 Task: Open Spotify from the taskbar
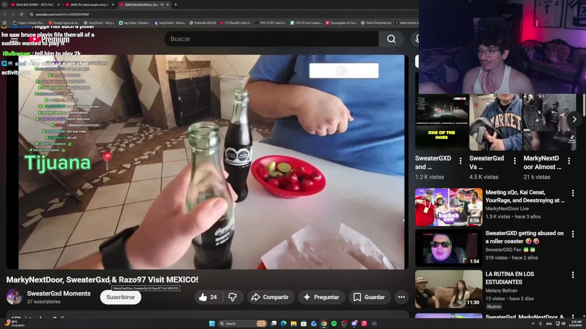(x=334, y=324)
